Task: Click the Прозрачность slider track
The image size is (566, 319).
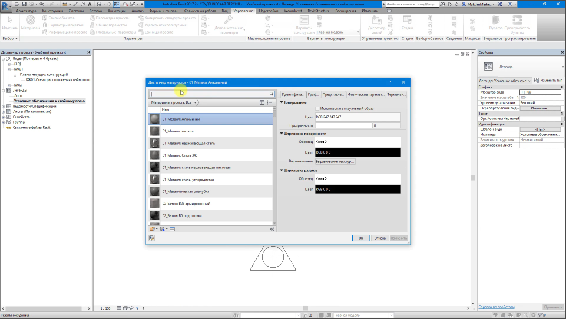Action: (x=343, y=125)
